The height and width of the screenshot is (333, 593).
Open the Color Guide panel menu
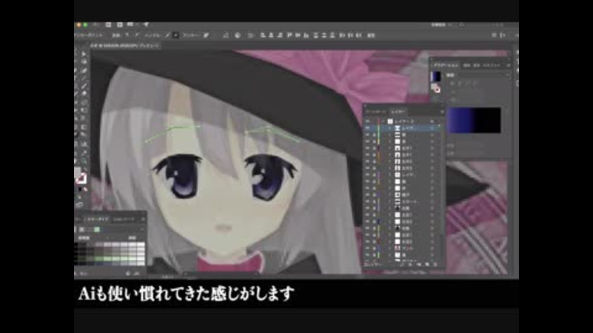click(143, 220)
